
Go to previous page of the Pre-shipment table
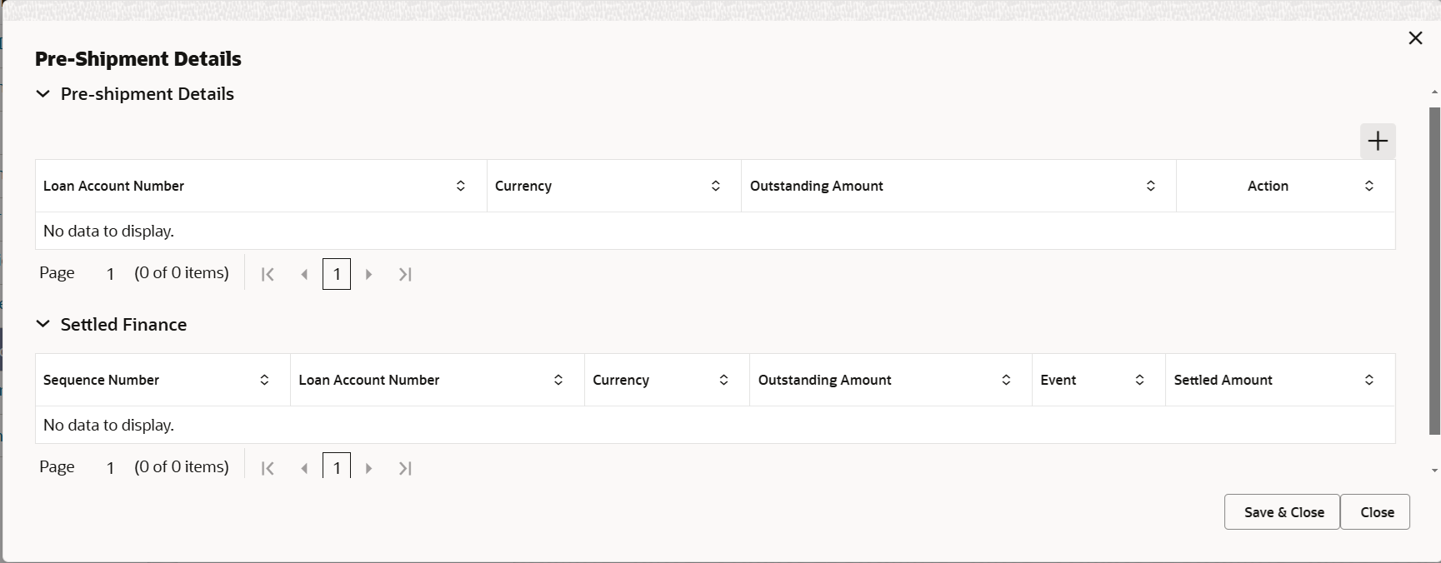coord(304,274)
